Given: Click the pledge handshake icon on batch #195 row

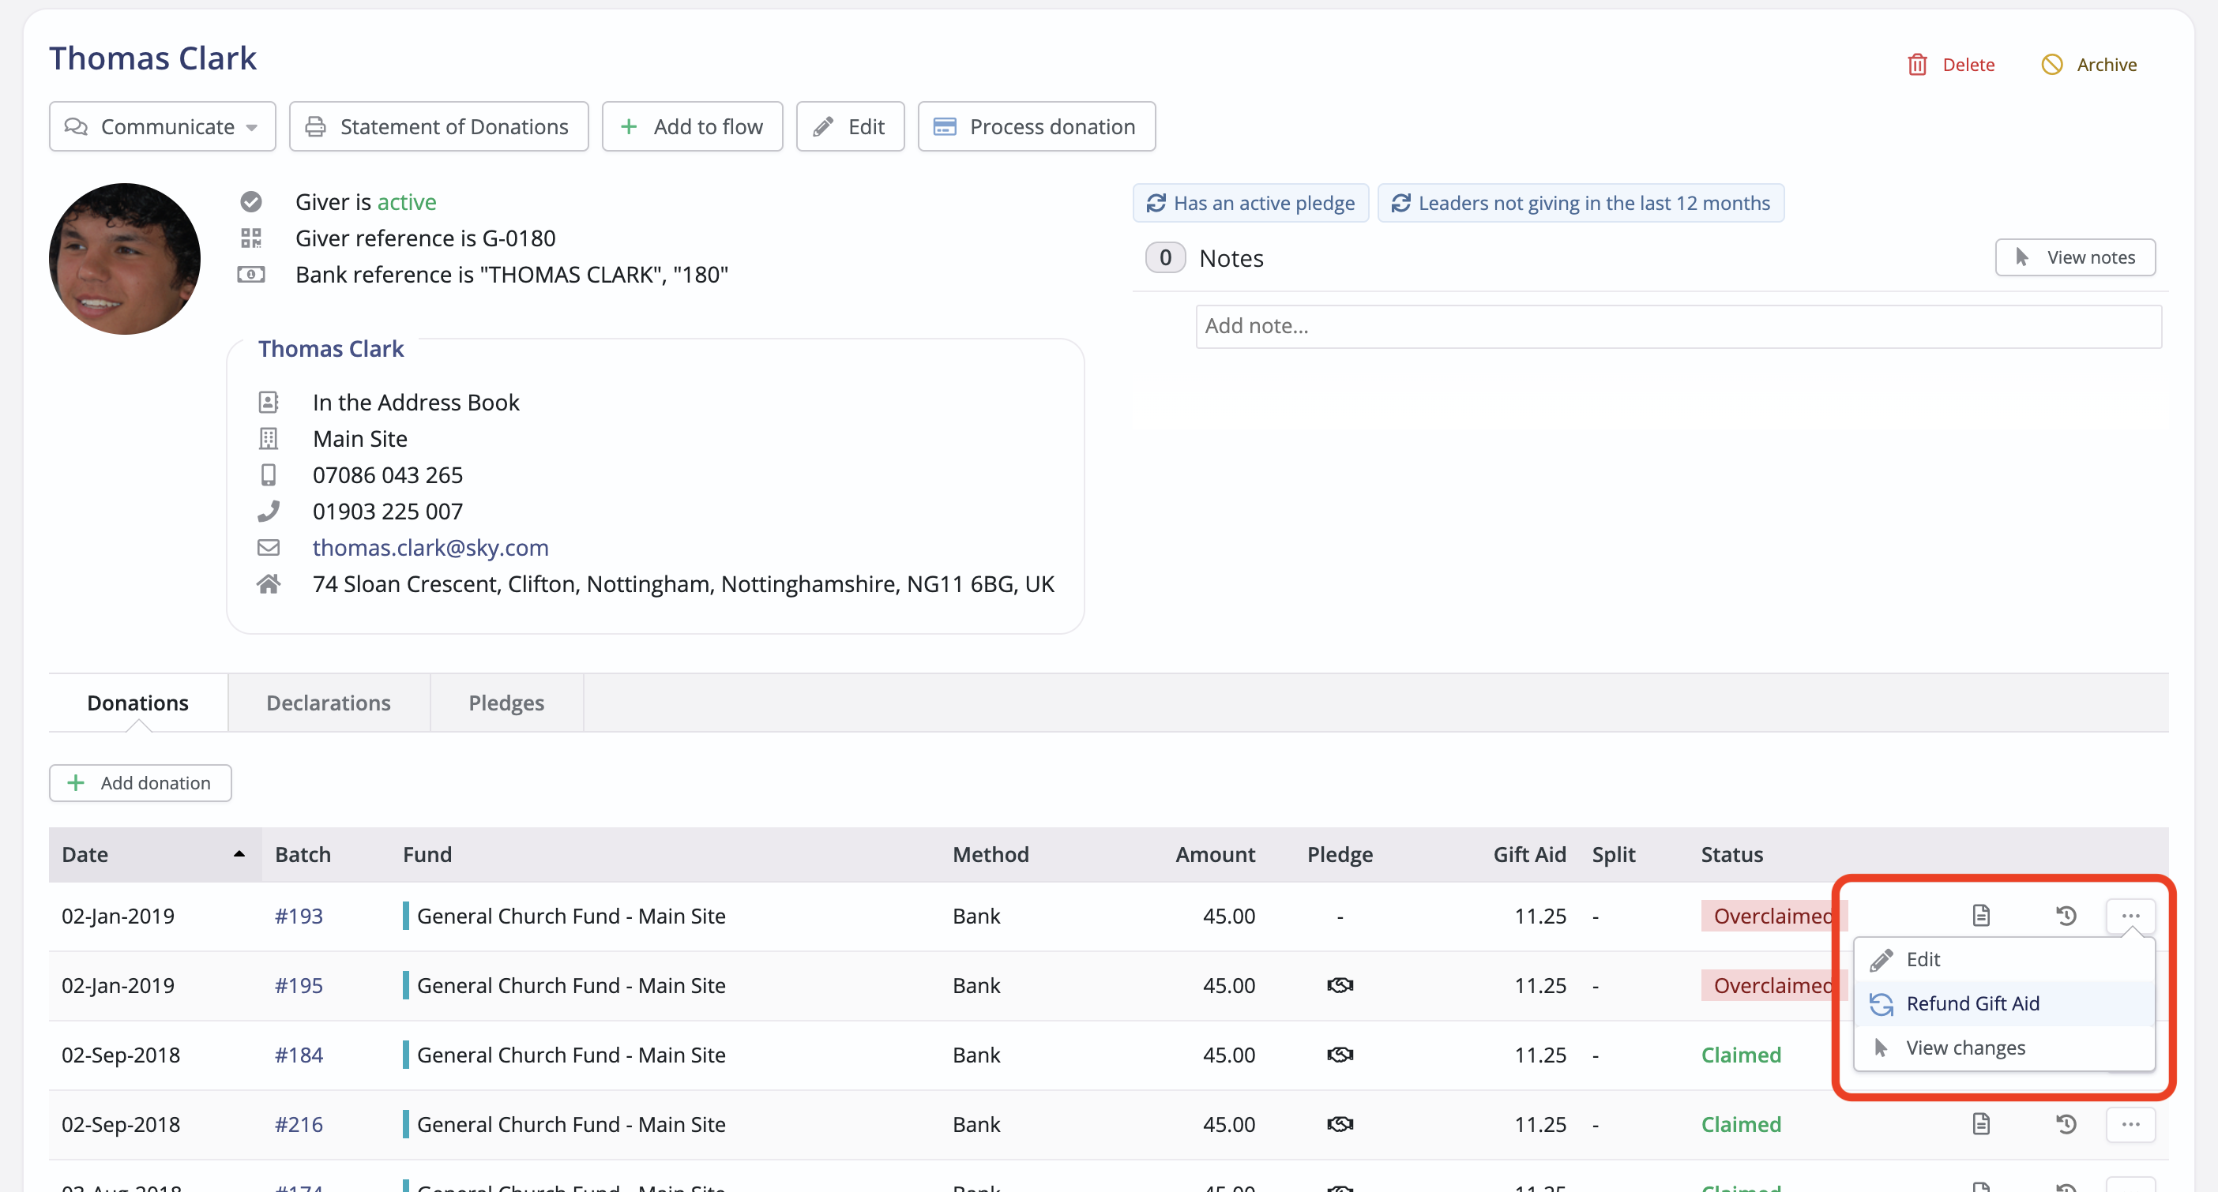Looking at the screenshot, I should coord(1340,985).
